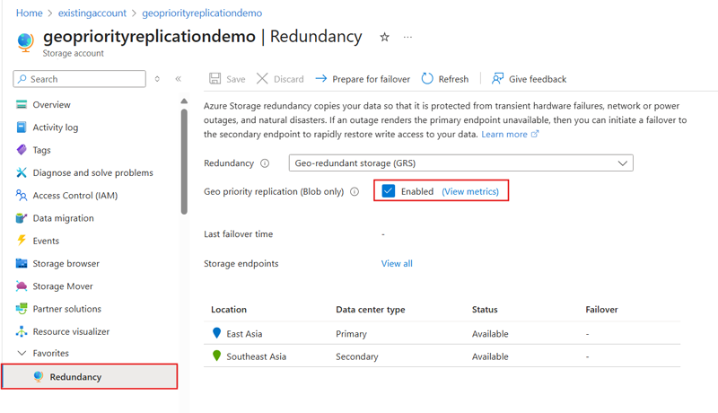The width and height of the screenshot is (718, 413).
Task: Click the Geo priority replication info icon
Action: [x=355, y=191]
